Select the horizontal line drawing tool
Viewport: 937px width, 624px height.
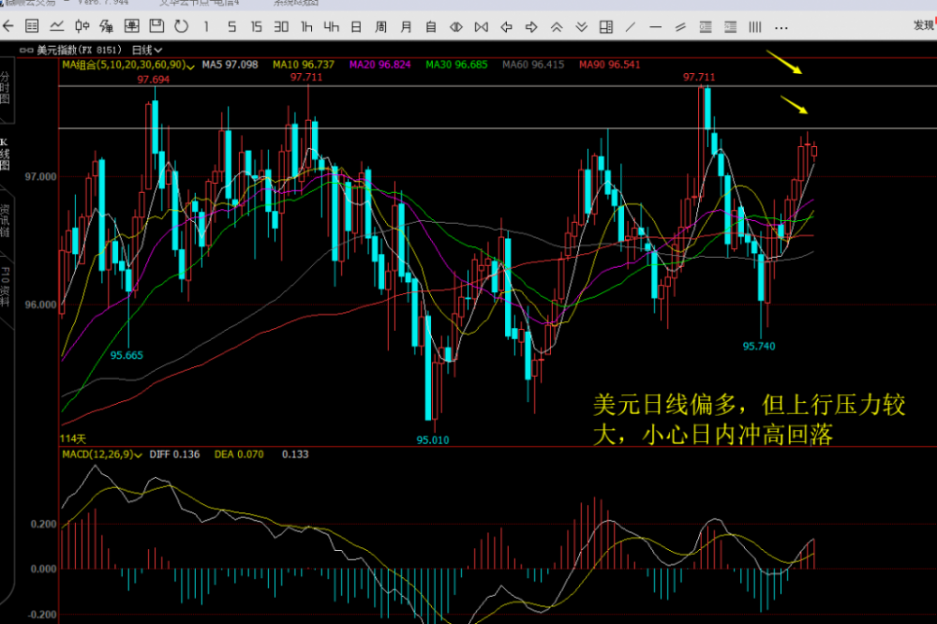(x=656, y=27)
